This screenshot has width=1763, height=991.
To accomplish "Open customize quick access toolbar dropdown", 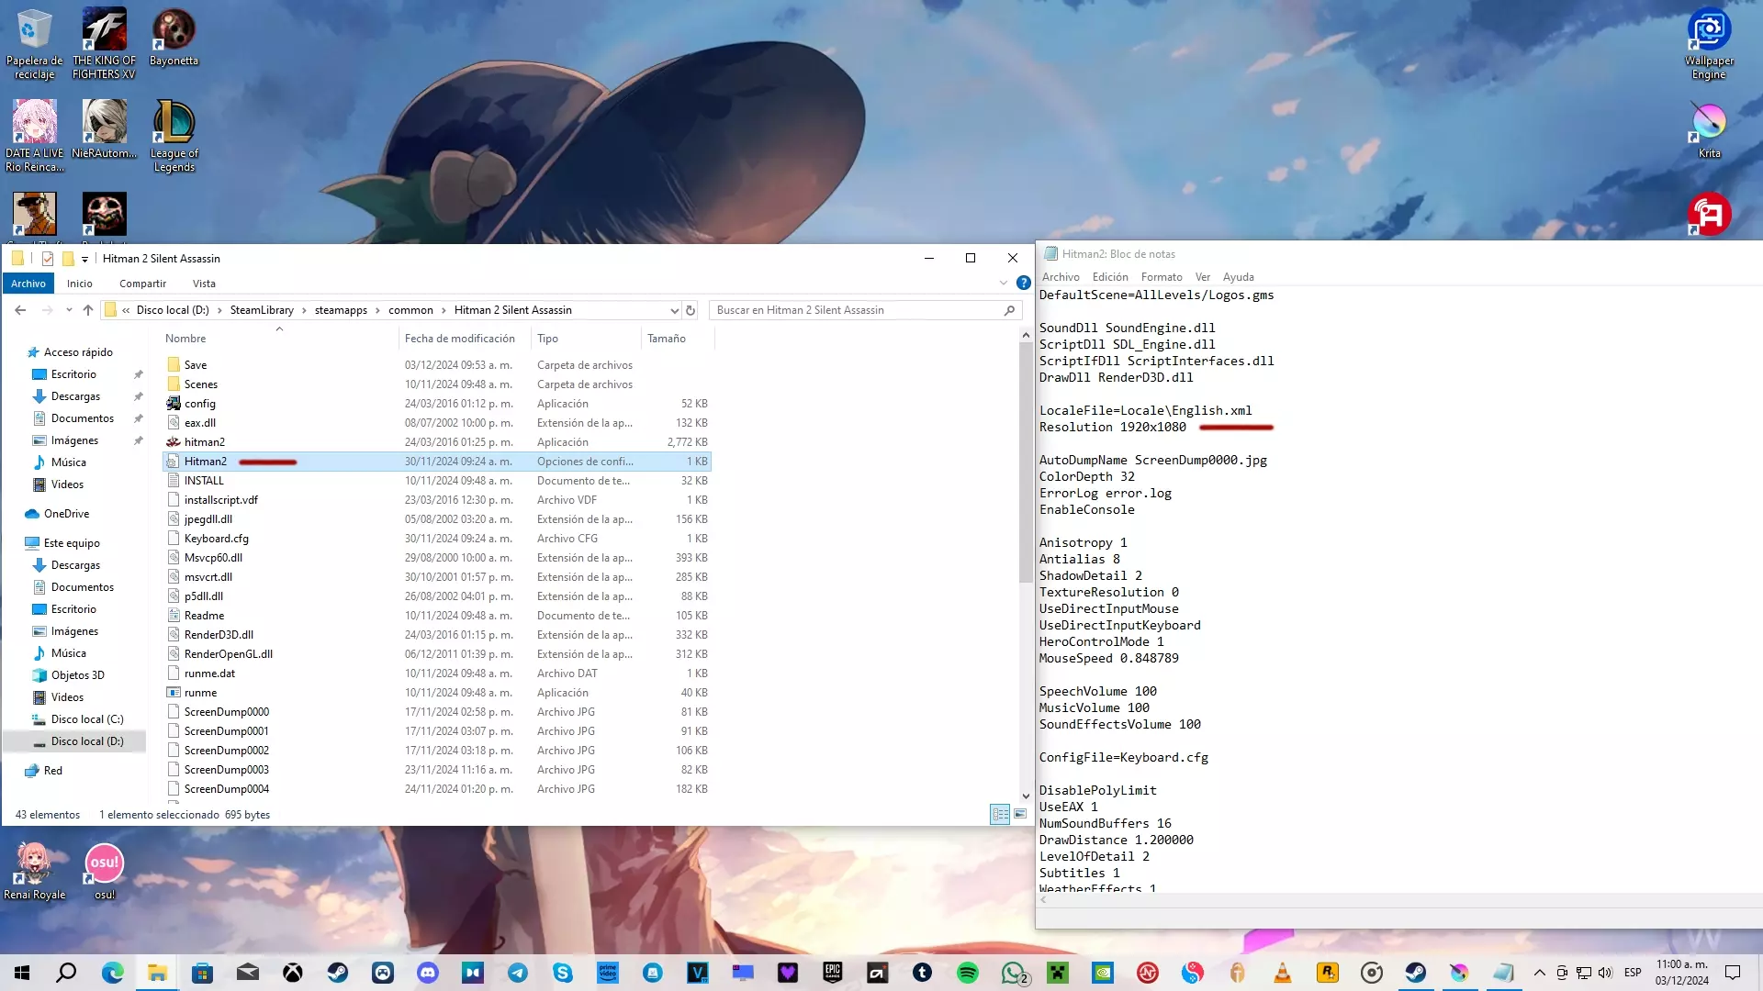I will click(x=84, y=260).
